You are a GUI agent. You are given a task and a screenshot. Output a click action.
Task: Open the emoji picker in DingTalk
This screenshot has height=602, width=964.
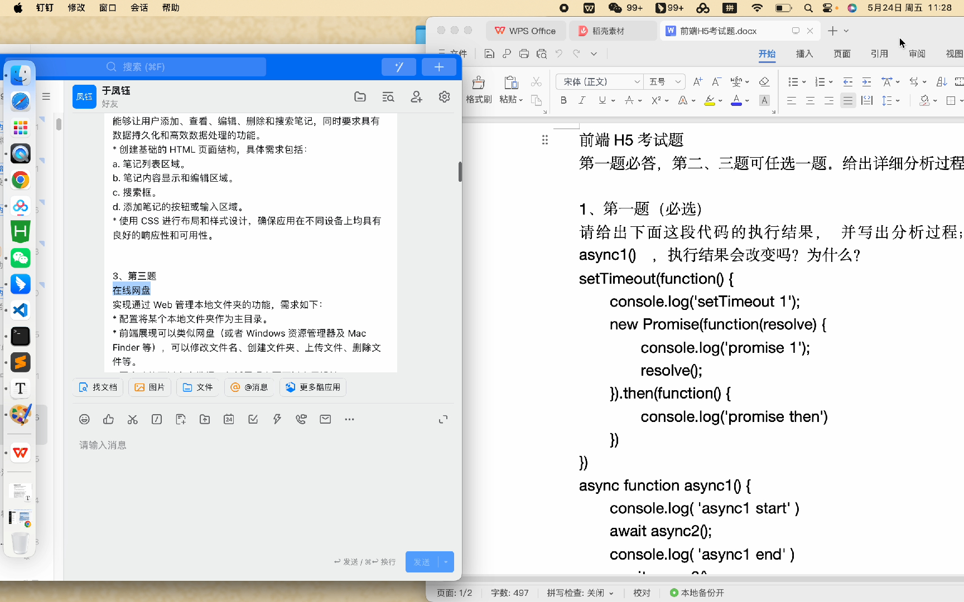tap(84, 419)
